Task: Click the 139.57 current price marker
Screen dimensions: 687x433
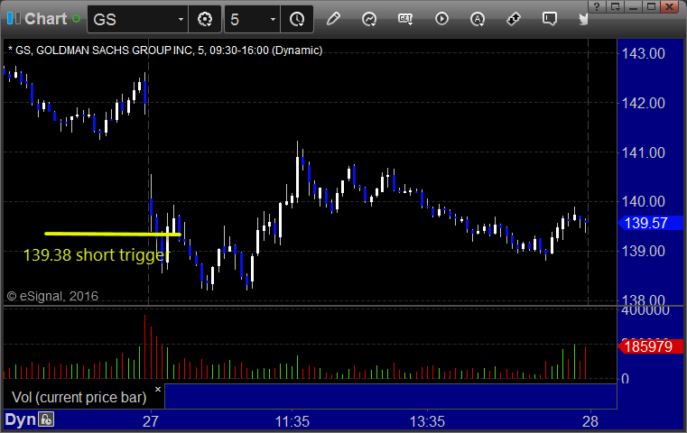Action: pos(650,224)
